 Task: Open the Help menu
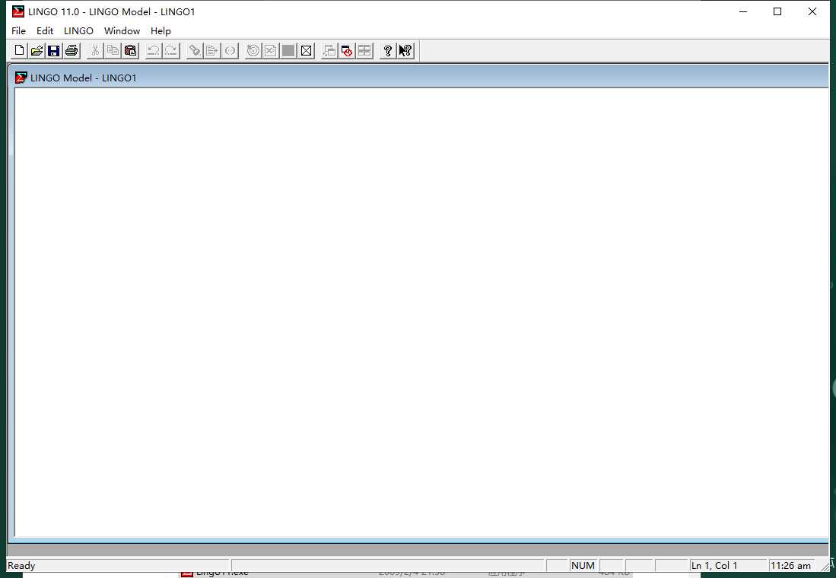161,31
